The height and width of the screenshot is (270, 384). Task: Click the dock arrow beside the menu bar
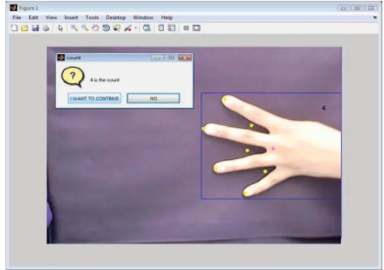click(375, 18)
